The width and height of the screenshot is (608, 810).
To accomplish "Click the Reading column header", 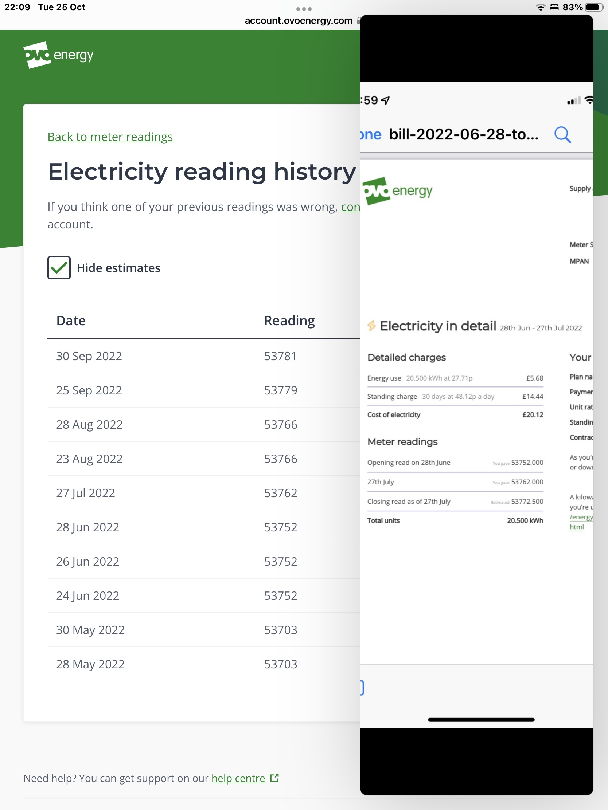I will (x=289, y=321).
